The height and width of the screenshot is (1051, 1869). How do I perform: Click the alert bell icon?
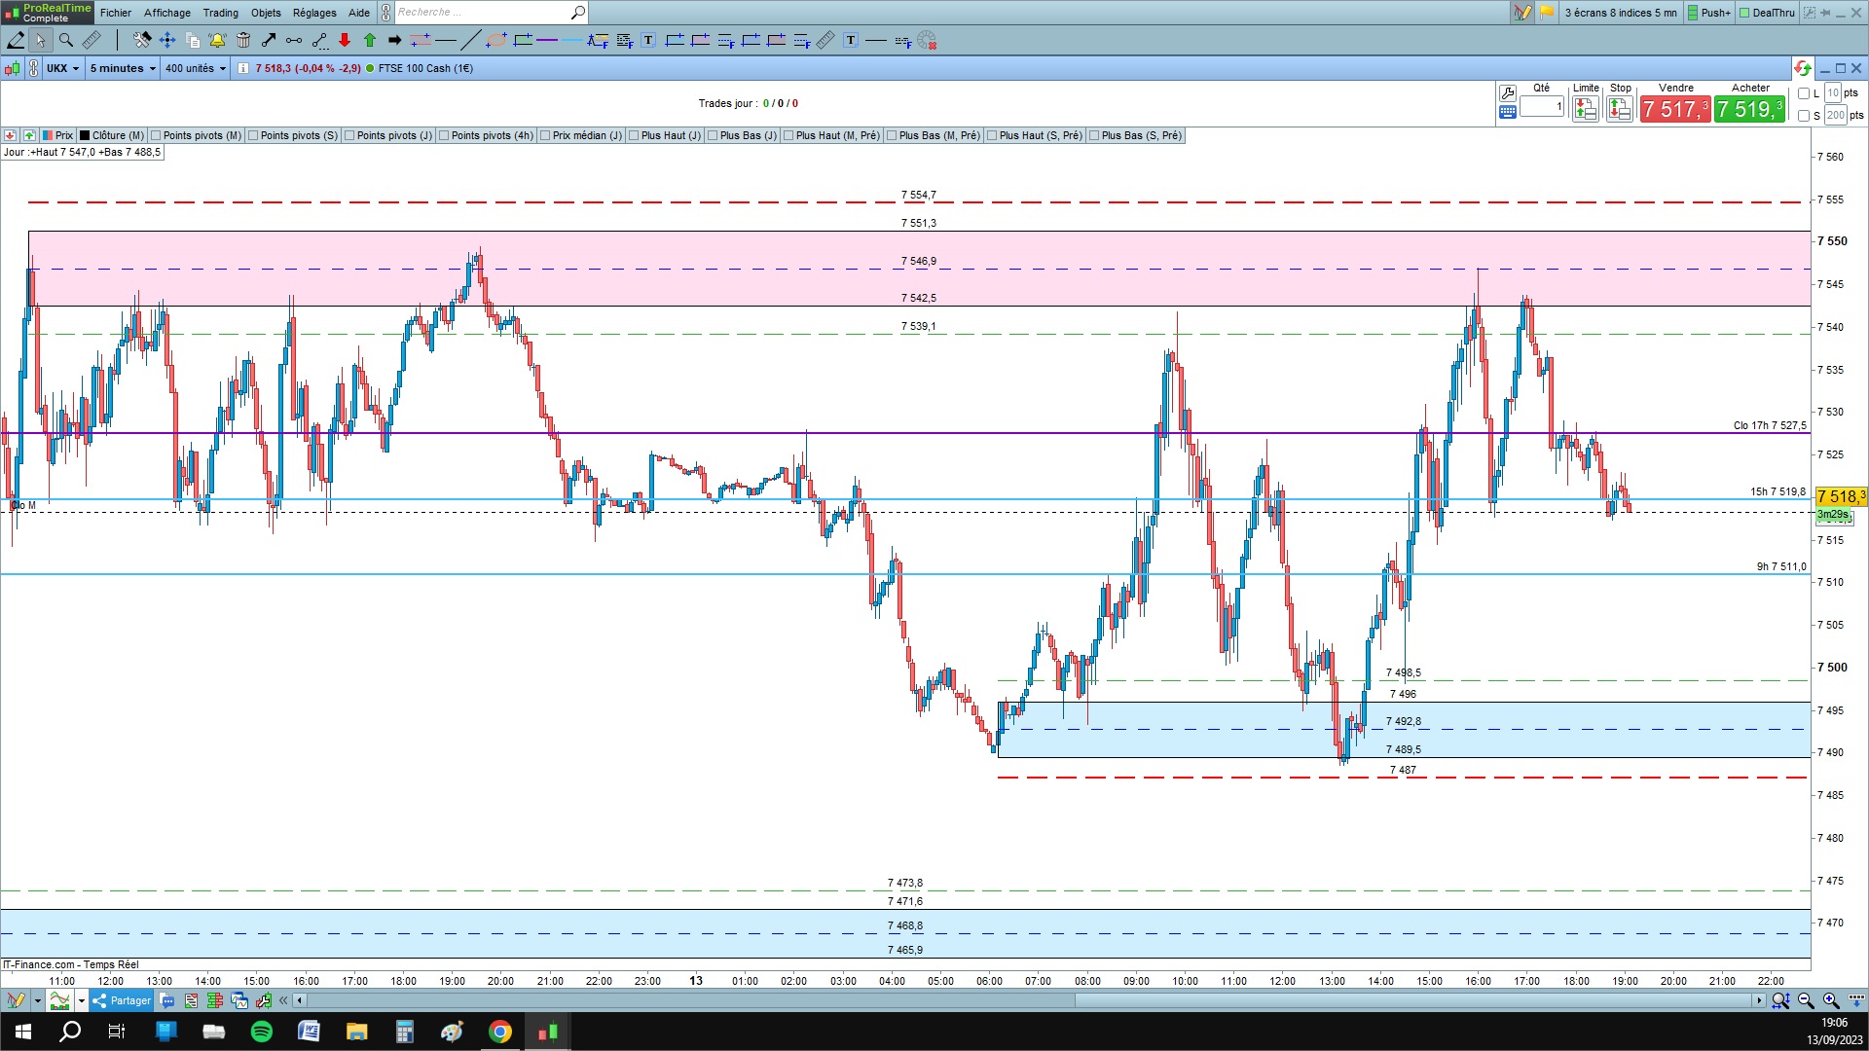pyautogui.click(x=216, y=40)
